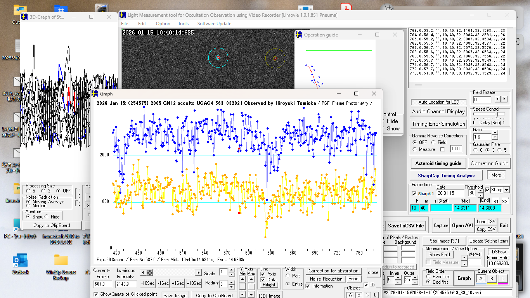Rotate field left with the arrow button
The image size is (530, 298).
coord(499,99)
